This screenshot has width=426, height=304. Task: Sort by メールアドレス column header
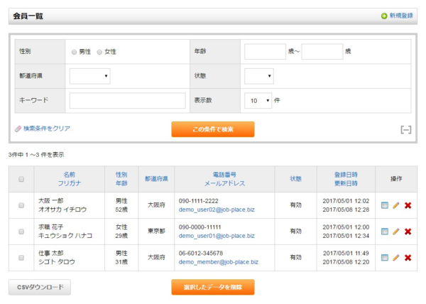pyautogui.click(x=224, y=183)
